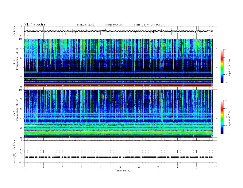Click the ch.2 spectrogram color scale bar

point(222,117)
